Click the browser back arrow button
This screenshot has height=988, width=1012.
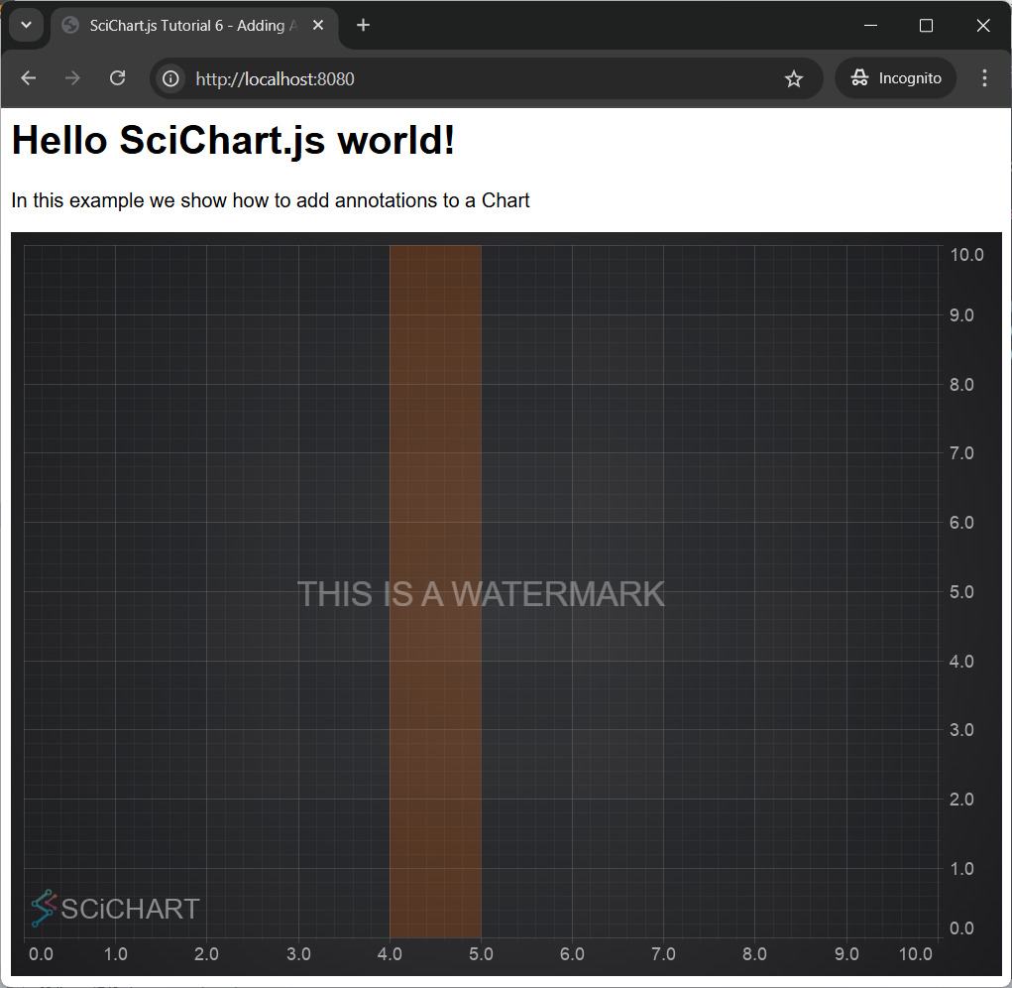click(29, 78)
